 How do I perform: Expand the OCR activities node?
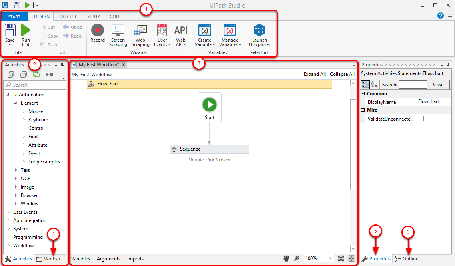point(16,179)
